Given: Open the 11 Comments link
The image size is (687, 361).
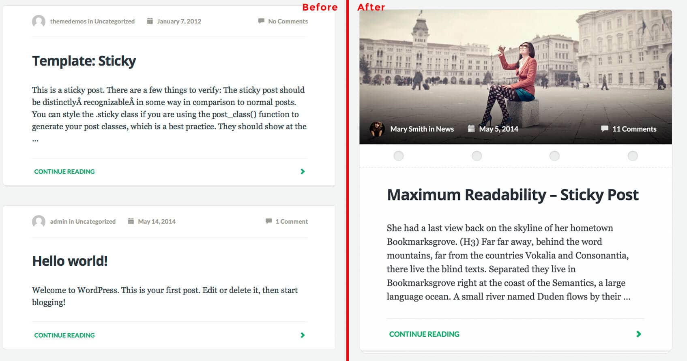Looking at the screenshot, I should point(634,129).
